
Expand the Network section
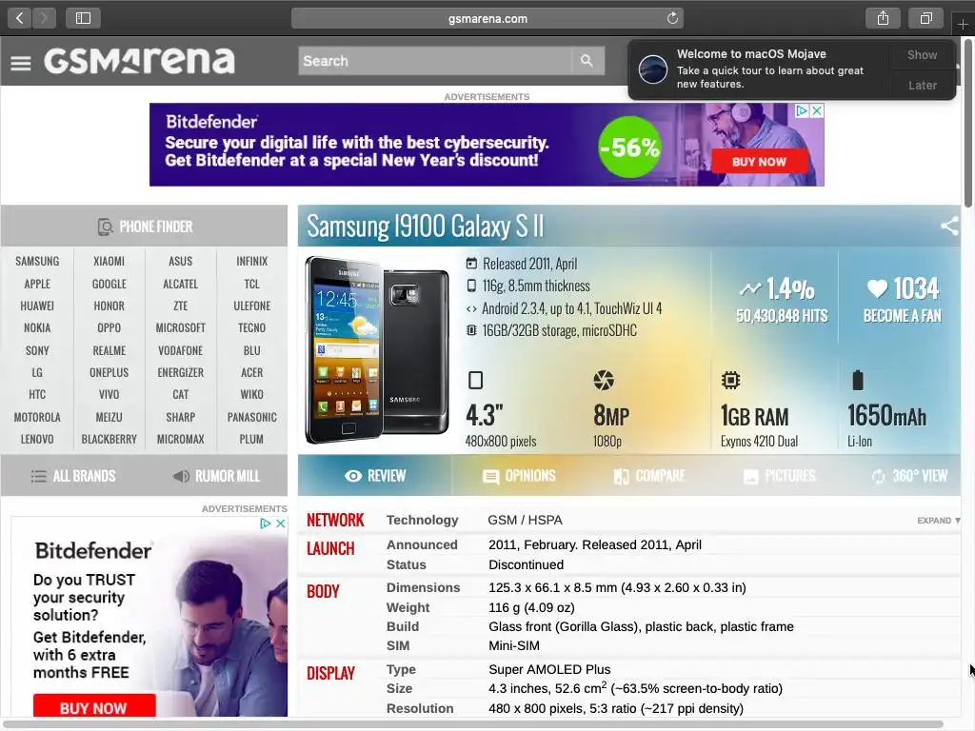coord(938,521)
